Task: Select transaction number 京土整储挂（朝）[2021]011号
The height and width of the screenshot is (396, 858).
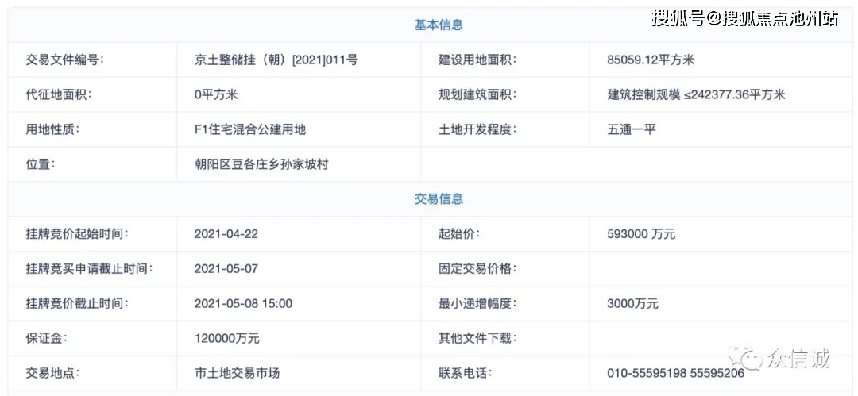Action: [x=276, y=60]
